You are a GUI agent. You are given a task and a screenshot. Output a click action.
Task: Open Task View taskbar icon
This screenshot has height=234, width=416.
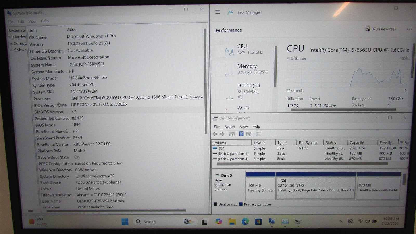point(205,222)
